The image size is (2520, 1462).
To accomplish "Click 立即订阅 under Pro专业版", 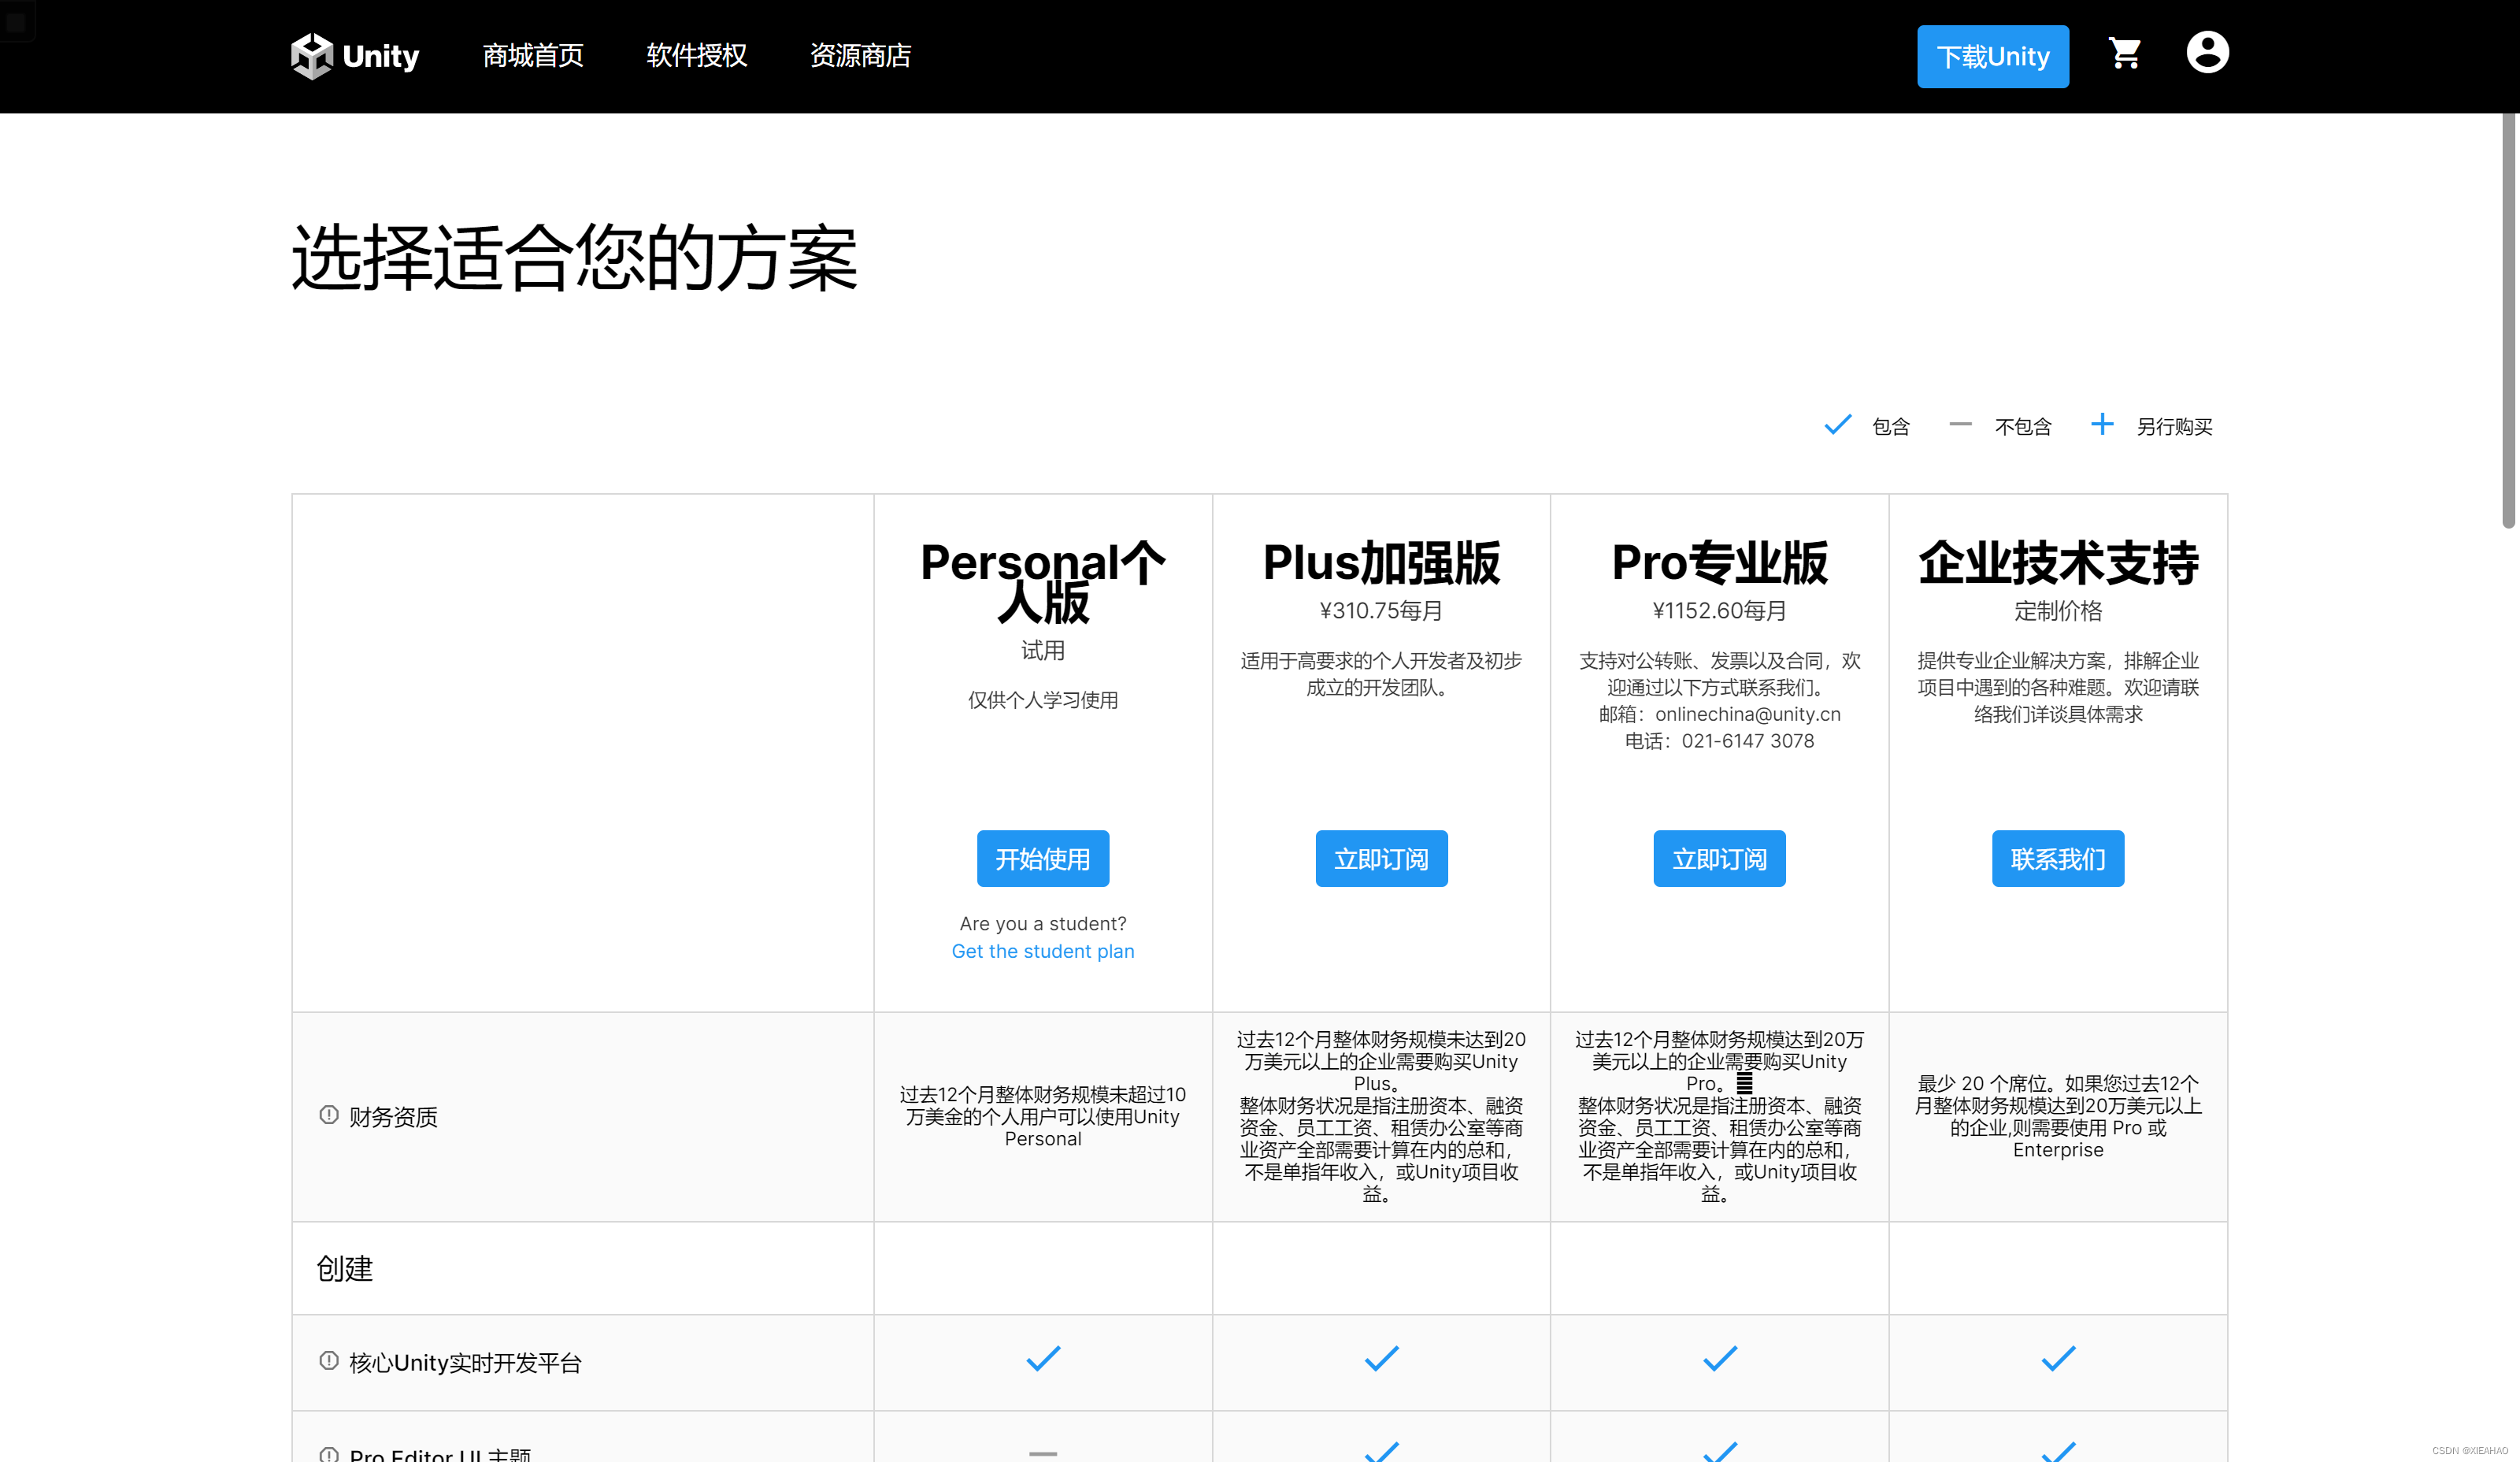I will tap(1718, 859).
